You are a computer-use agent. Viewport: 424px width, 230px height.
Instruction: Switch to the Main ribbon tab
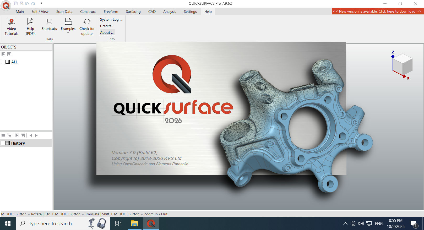20,12
